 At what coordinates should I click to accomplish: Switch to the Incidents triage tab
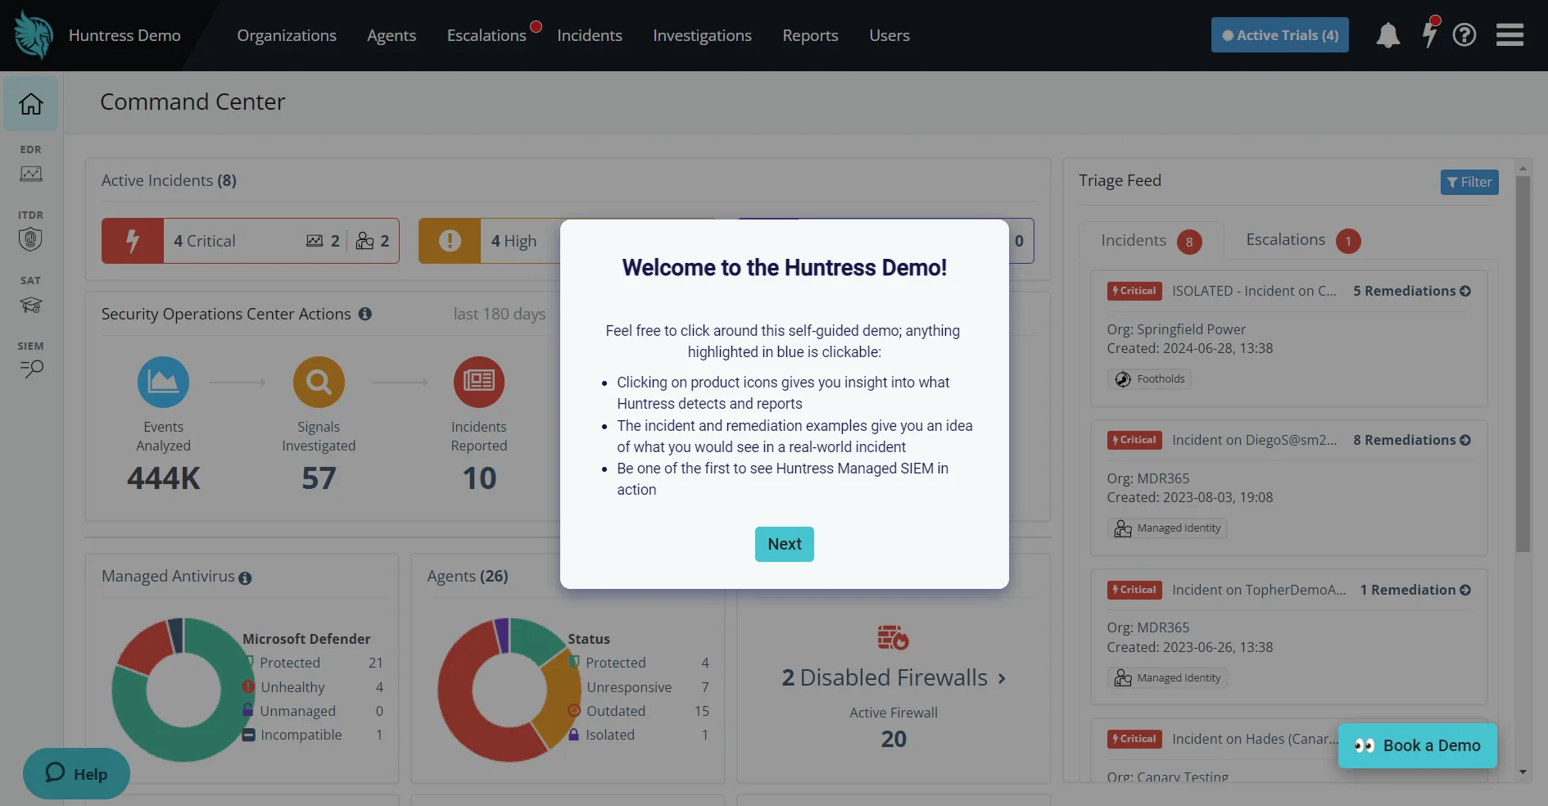click(1151, 241)
